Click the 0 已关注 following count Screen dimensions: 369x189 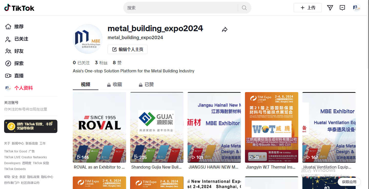tap(81, 63)
